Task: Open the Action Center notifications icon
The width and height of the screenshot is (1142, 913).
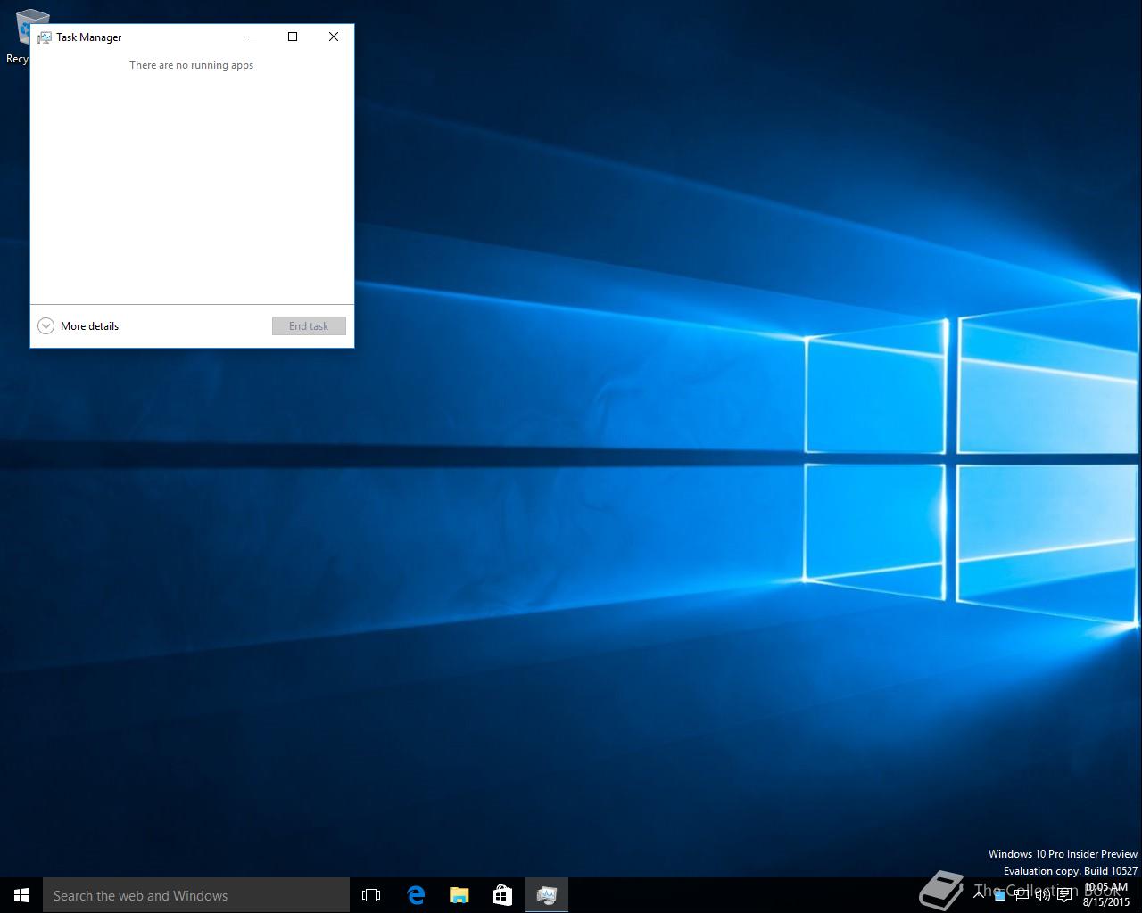Action: coord(1064,895)
